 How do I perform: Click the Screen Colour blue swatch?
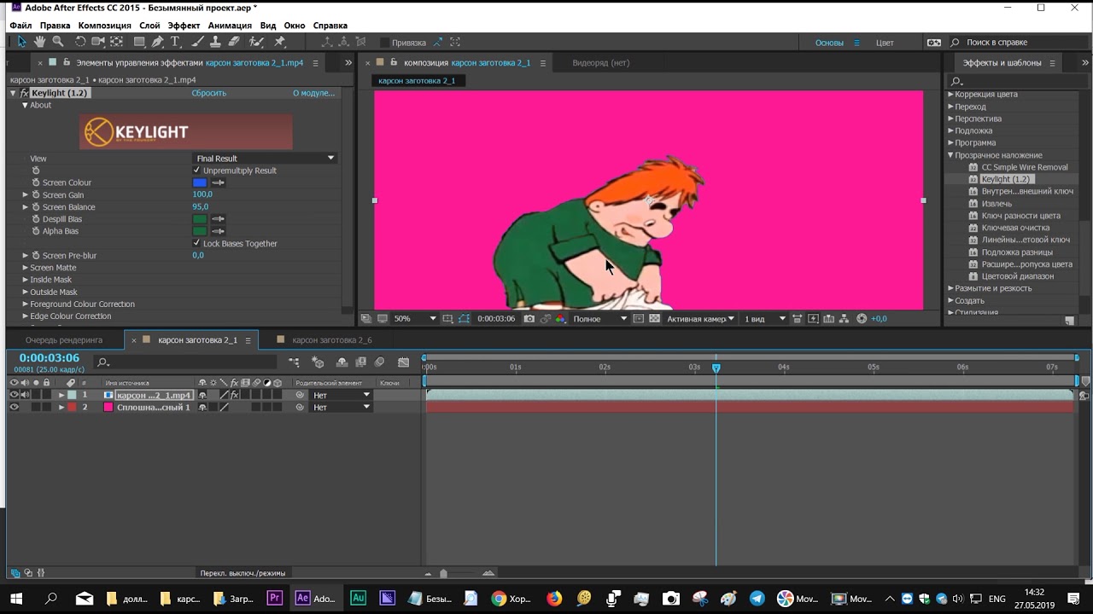pos(200,182)
